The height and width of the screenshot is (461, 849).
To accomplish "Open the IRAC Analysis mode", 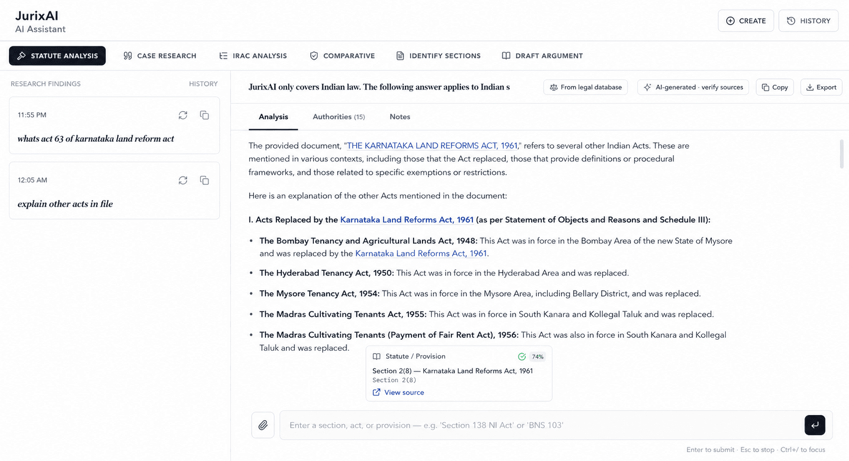I will pyautogui.click(x=253, y=56).
